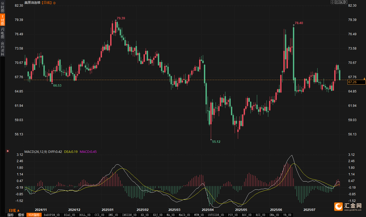Image resolution: width=366 pixels, height=217 pixels.
Task: Click the DIFF:0.42 value
Action: click(x=55, y=152)
